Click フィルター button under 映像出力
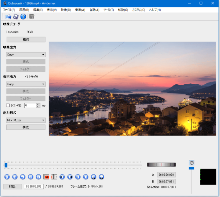This screenshot has height=197, width=220. point(26,69)
